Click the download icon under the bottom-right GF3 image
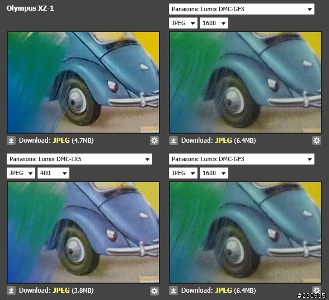The height and width of the screenshot is (300, 329). pyautogui.click(x=173, y=290)
